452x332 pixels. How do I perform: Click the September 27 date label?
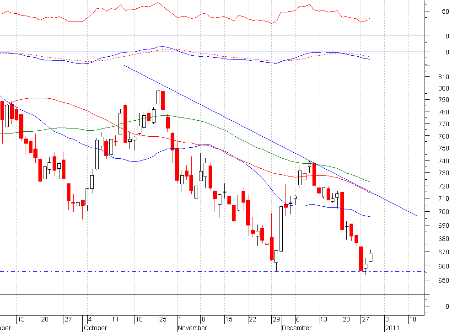68,319
